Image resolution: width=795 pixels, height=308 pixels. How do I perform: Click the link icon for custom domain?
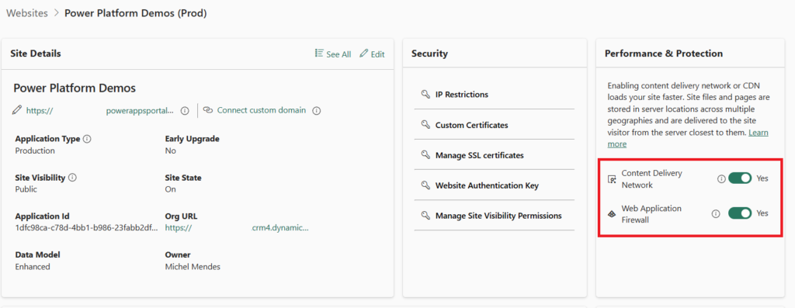(207, 110)
